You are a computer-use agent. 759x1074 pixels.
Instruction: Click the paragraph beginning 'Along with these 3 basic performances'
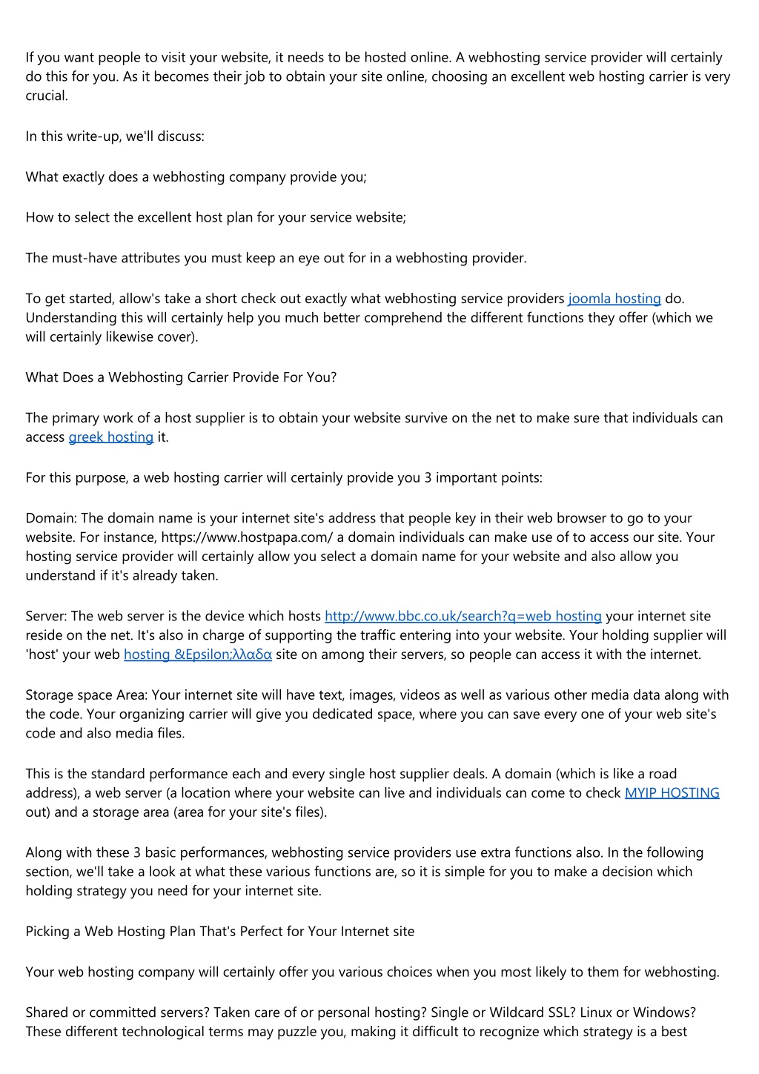(365, 872)
